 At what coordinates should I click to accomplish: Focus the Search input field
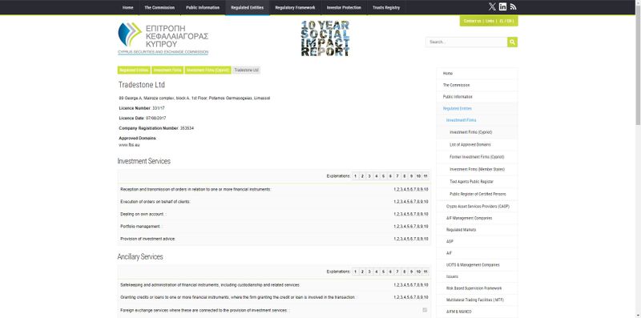tap(466, 42)
